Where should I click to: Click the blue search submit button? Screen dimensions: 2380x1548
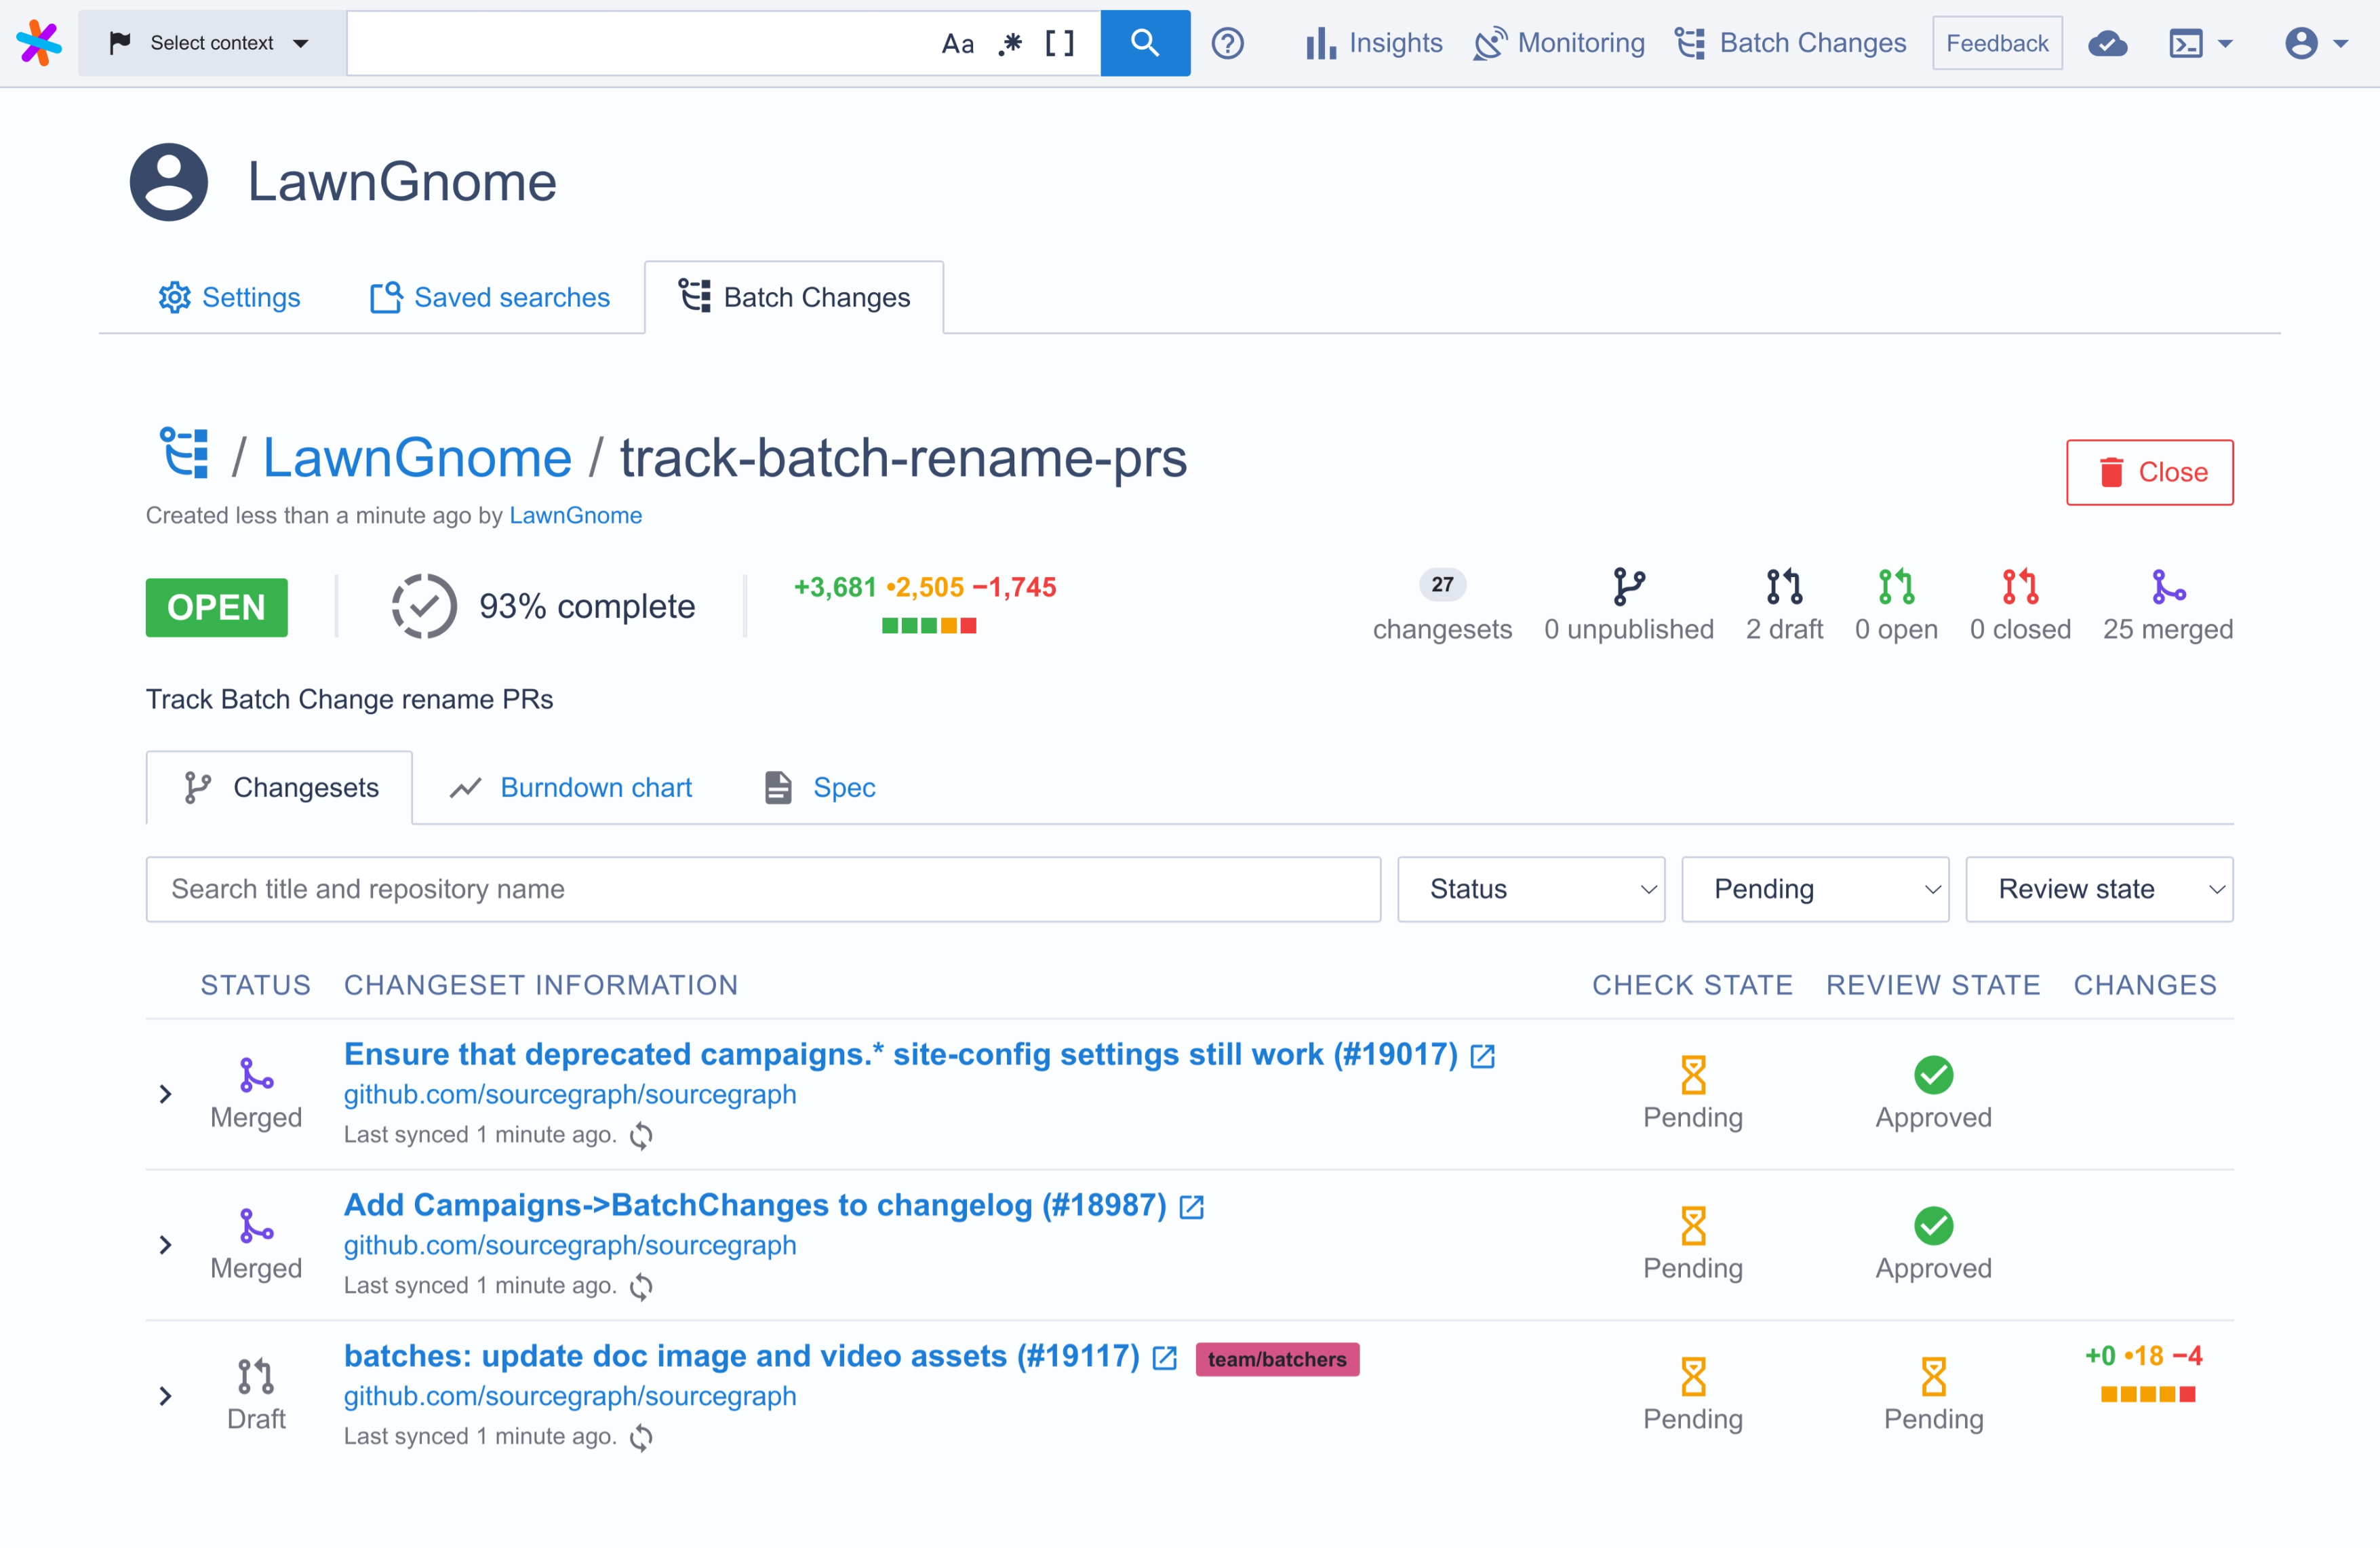click(x=1145, y=43)
